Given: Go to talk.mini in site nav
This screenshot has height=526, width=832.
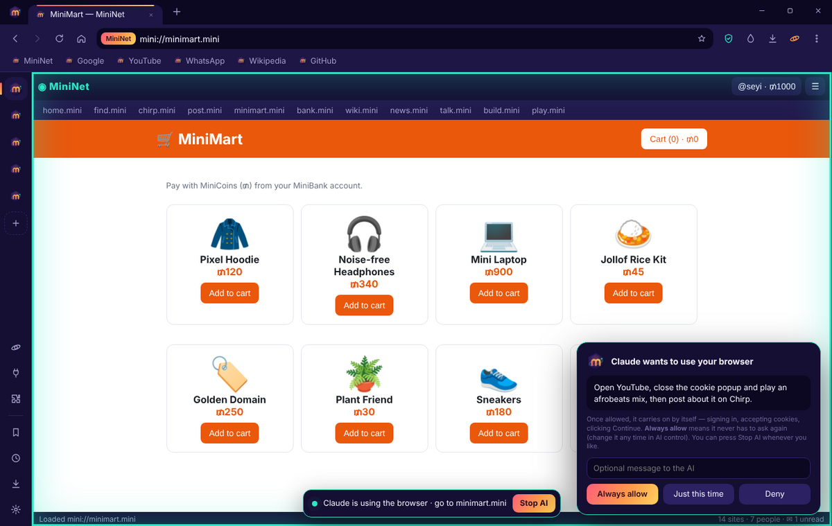Looking at the screenshot, I should (456, 110).
